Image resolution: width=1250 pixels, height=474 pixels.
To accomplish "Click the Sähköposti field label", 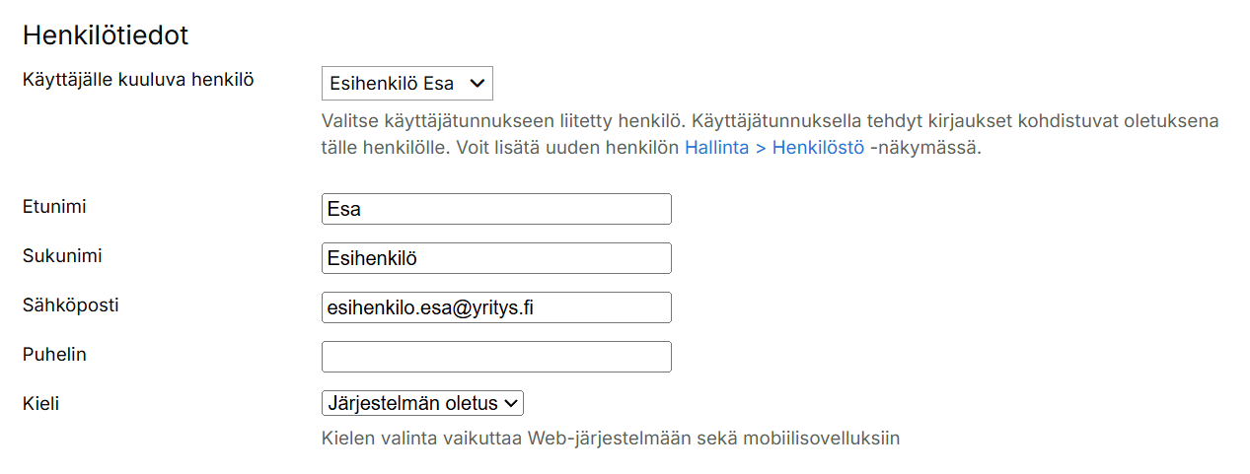I will pos(70,305).
